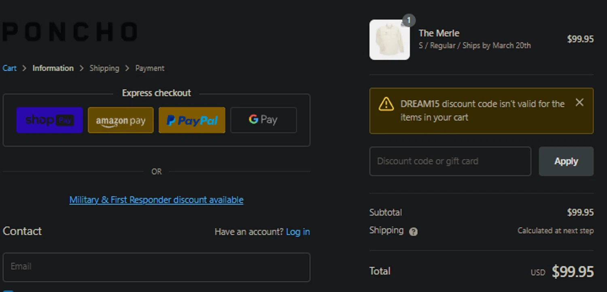This screenshot has height=292, width=607.
Task: Click the yellow warning triangle icon
Action: [x=386, y=104]
